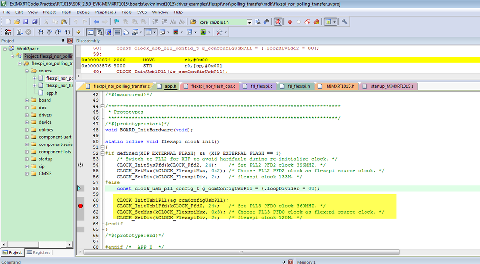This screenshot has height=264, width=480.
Task: Click Project panel scroll right arrow
Action: (69, 244)
